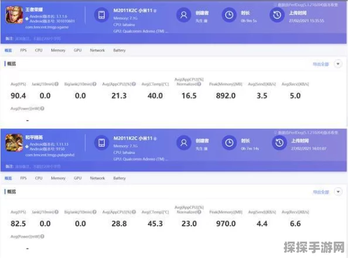Image resolution: width=348 pixels, height=258 pixels.
Task: Click the Avg(Recv) value 6.6
Action: tap(295, 223)
